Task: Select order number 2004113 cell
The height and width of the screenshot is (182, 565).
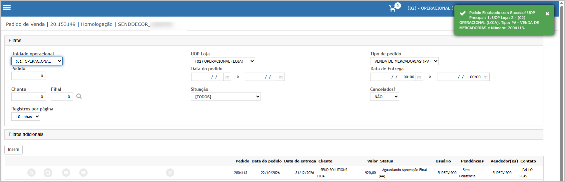Action: [241, 173]
